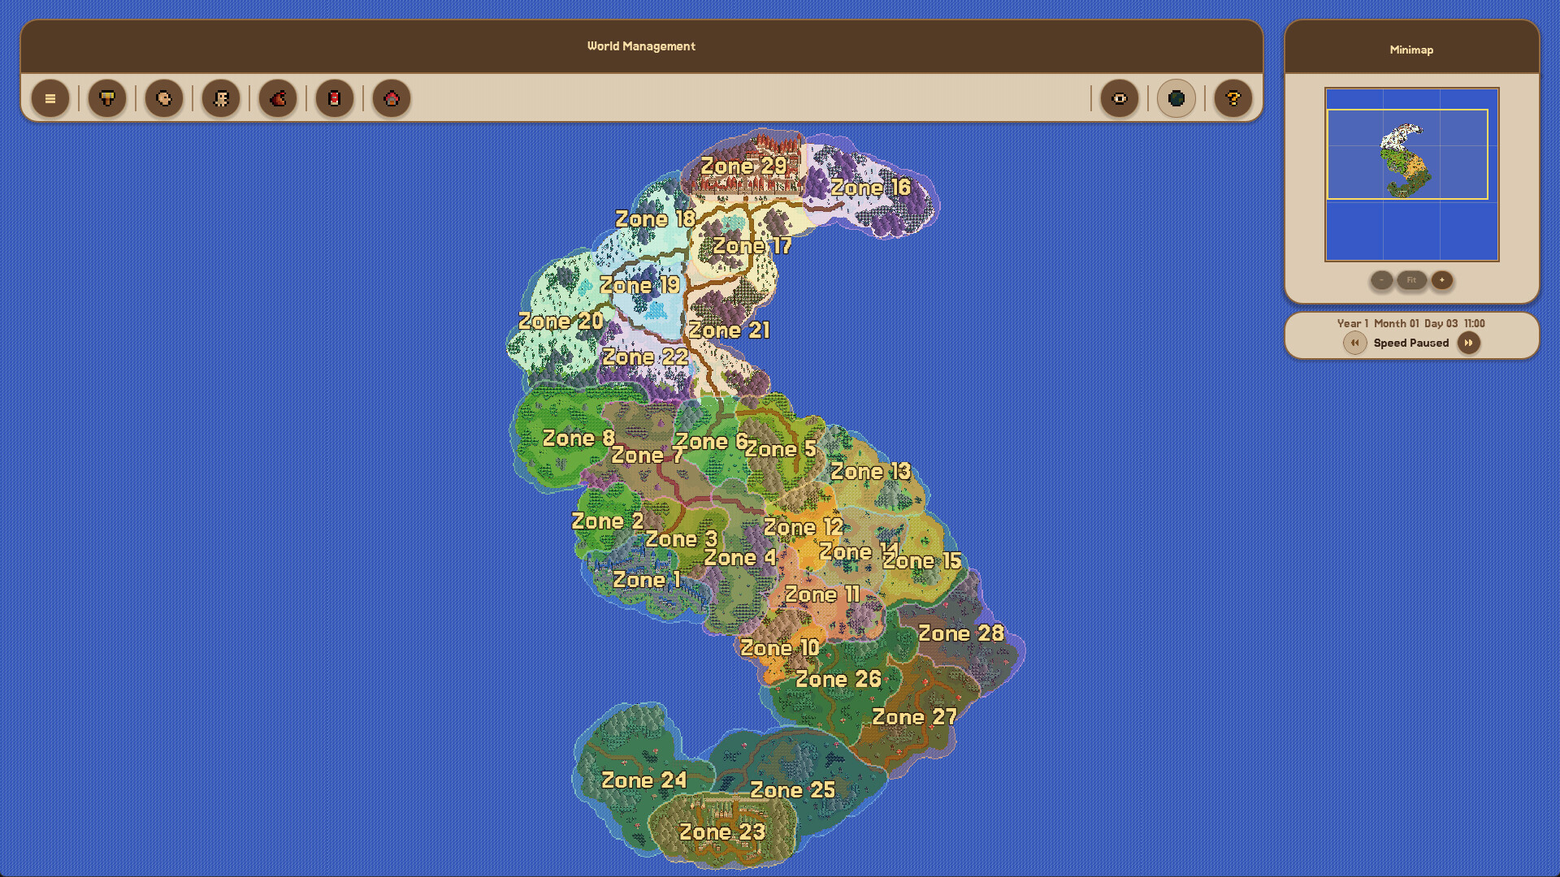Select the 'Zone 27' label on map
This screenshot has width=1560, height=877.
(x=915, y=717)
